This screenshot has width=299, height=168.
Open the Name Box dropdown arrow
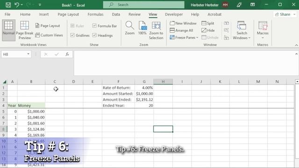pos(28,54)
